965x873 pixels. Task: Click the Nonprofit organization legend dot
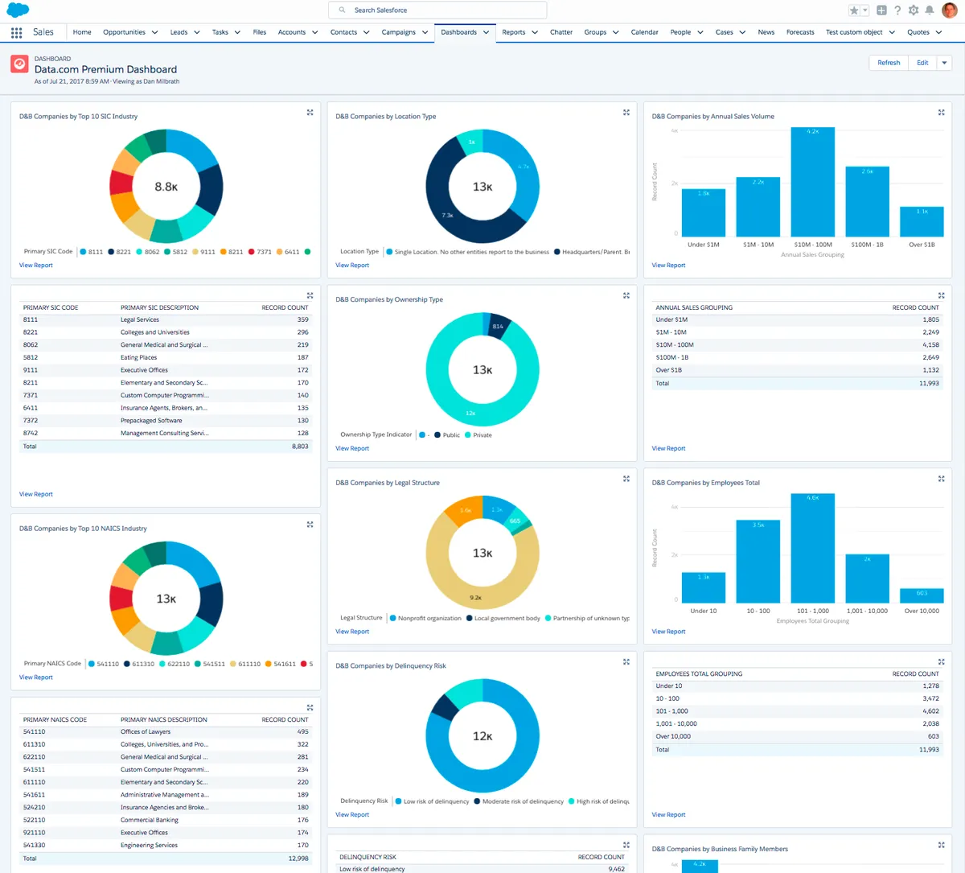click(392, 618)
